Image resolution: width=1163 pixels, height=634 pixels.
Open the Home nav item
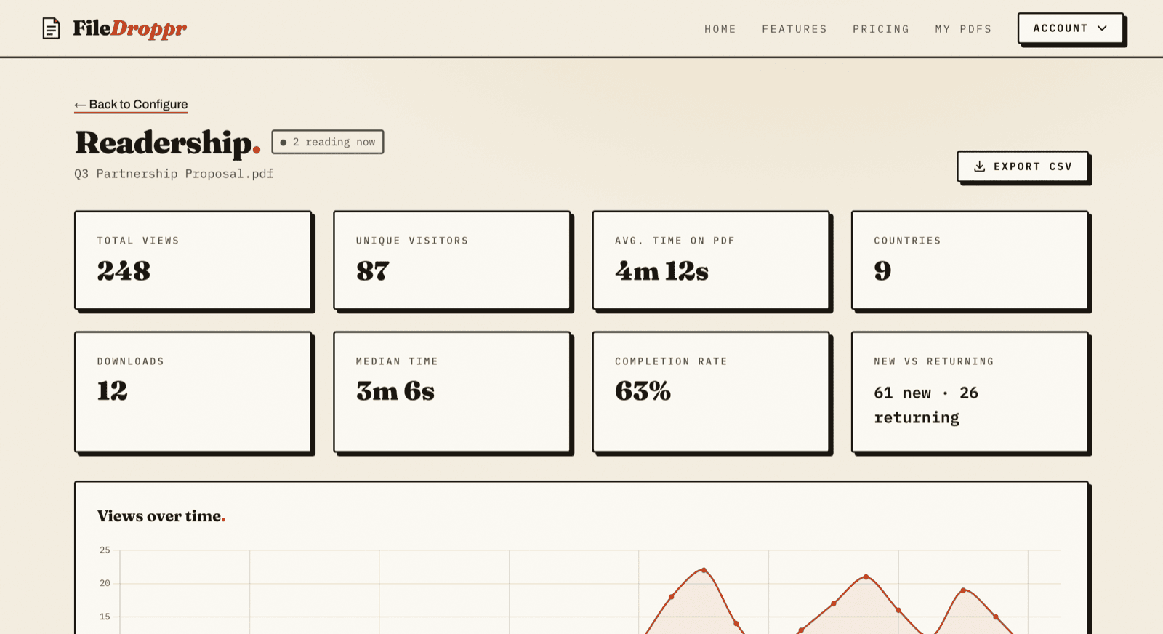[720, 29]
